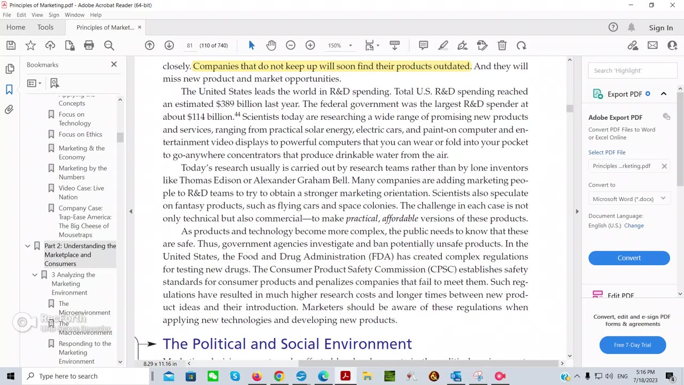Collapse 3 Analyzing the Marketing Environment
Viewport: 684px width, 385px height.
point(35,275)
